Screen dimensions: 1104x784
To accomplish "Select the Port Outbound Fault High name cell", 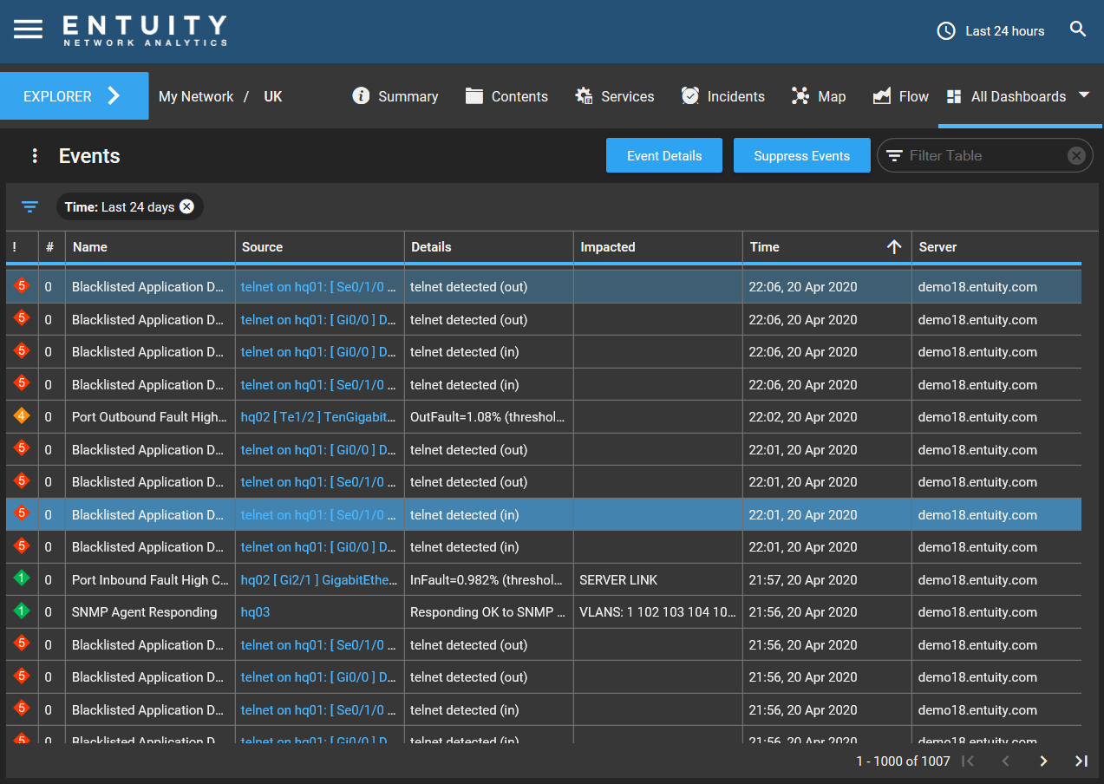I will 150,417.
